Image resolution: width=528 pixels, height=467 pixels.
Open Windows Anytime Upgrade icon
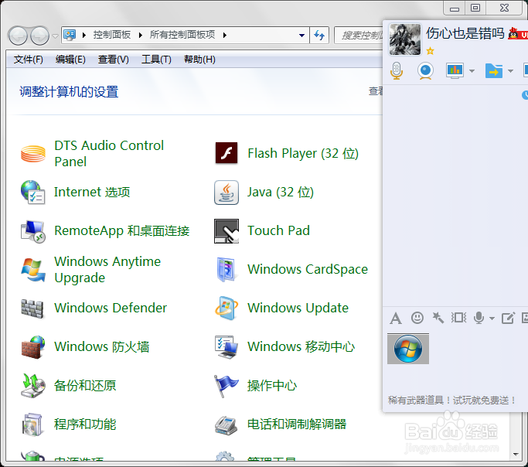click(x=32, y=270)
